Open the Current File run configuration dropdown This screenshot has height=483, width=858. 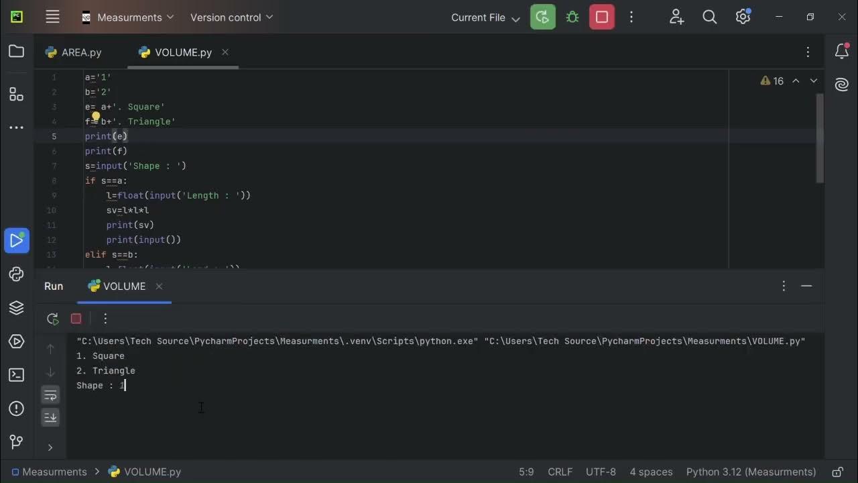pyautogui.click(x=485, y=18)
